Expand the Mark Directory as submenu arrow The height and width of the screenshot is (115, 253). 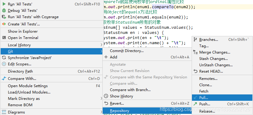101,98
